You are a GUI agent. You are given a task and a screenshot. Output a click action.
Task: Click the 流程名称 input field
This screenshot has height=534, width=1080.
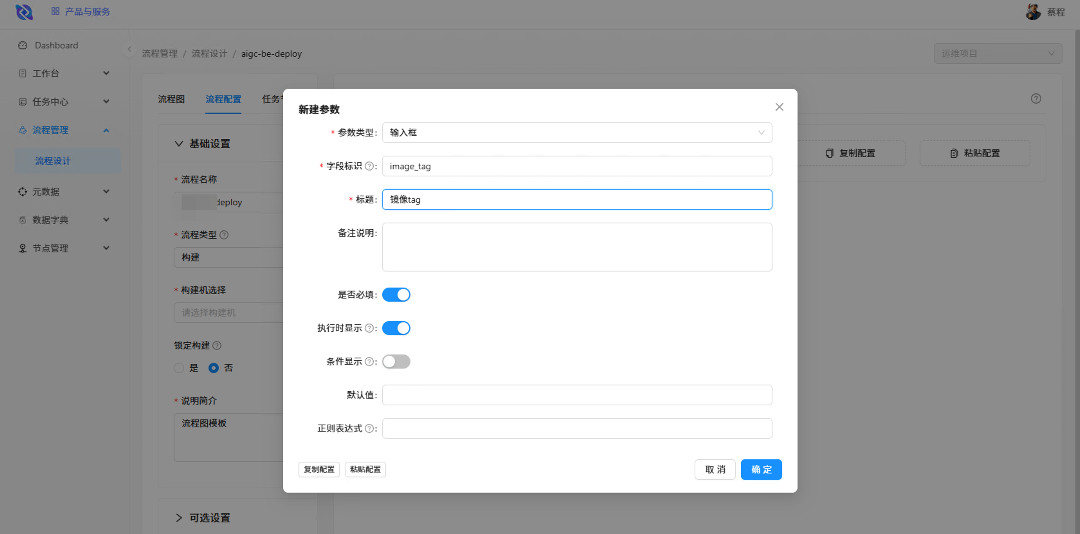point(228,202)
